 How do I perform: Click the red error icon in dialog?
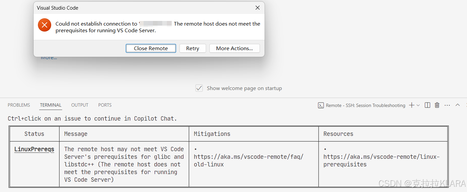click(x=45, y=25)
